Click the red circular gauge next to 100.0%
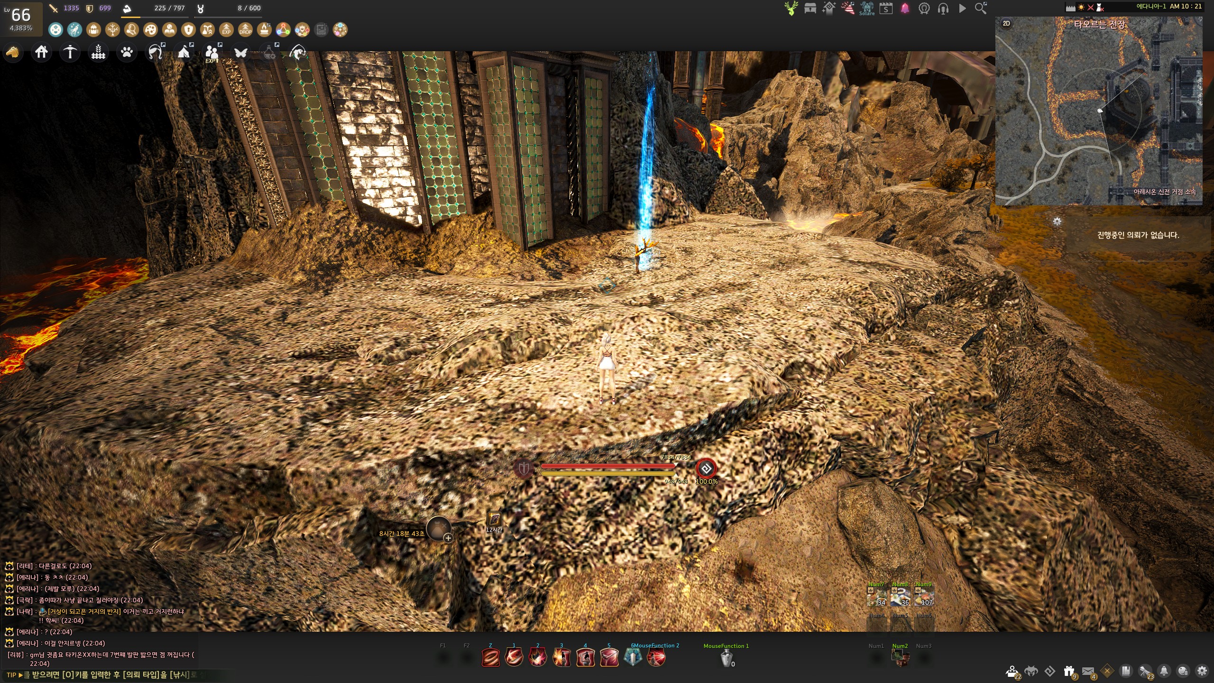 tap(706, 469)
